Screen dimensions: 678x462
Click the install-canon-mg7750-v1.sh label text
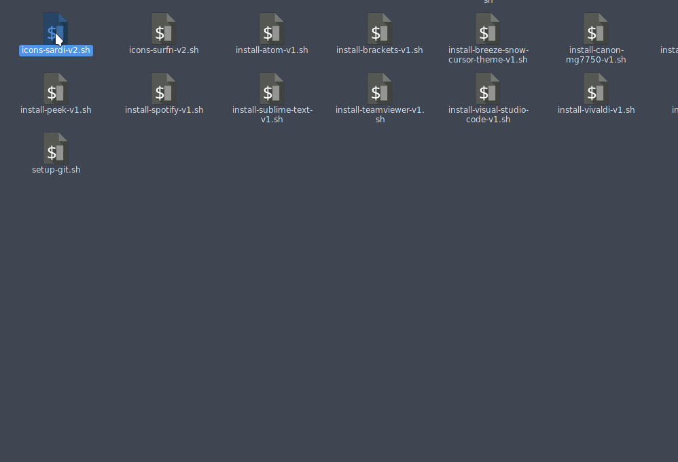[596, 55]
